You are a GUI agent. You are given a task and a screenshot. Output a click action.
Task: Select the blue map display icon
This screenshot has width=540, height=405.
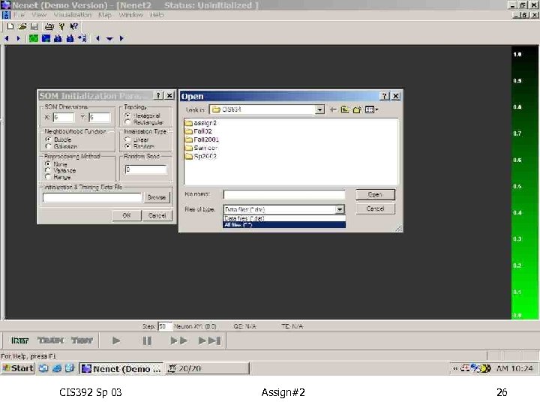(x=46, y=38)
